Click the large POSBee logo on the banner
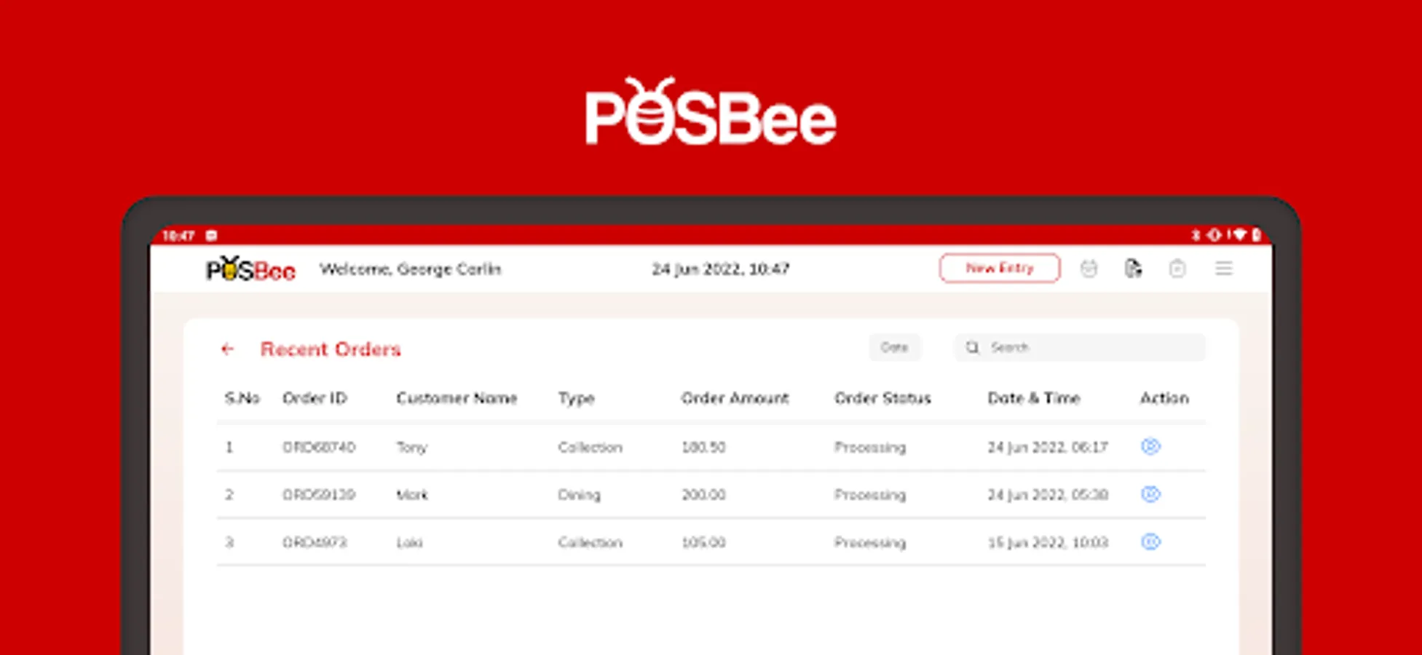The width and height of the screenshot is (1422, 655). point(711,112)
